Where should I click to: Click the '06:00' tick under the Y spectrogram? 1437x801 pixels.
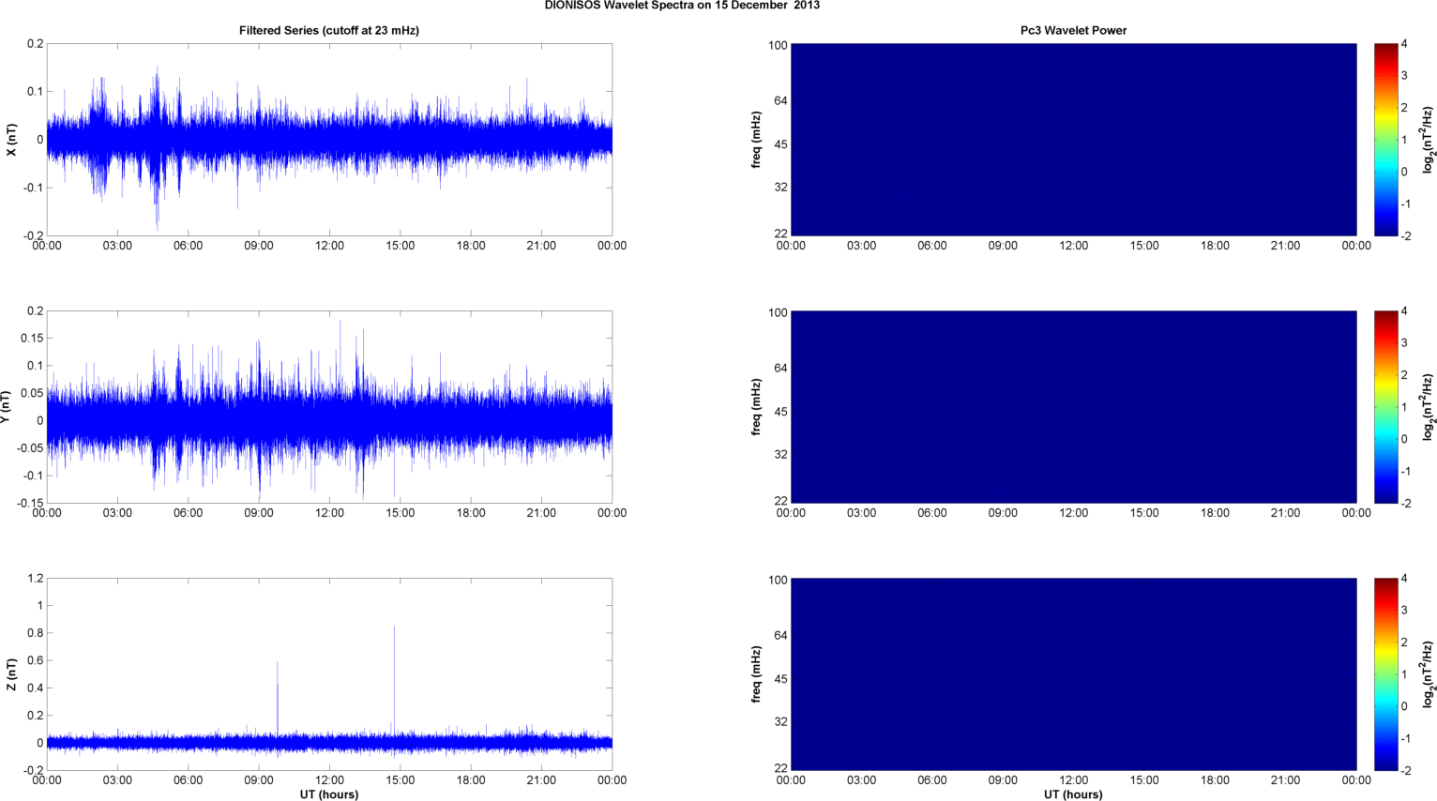(x=932, y=513)
